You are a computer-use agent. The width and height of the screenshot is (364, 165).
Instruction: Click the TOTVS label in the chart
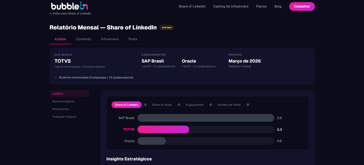click(129, 129)
